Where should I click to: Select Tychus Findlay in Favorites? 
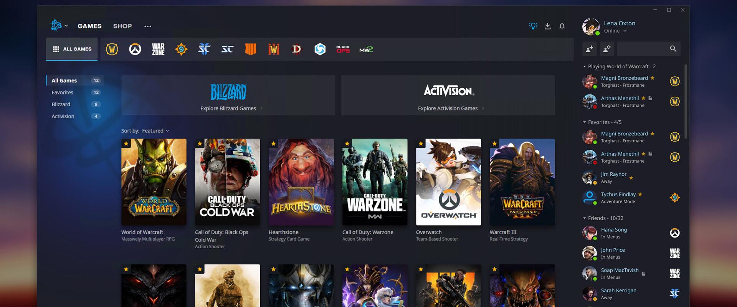(x=631, y=198)
